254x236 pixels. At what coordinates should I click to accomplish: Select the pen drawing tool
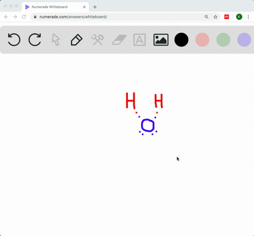[77, 40]
